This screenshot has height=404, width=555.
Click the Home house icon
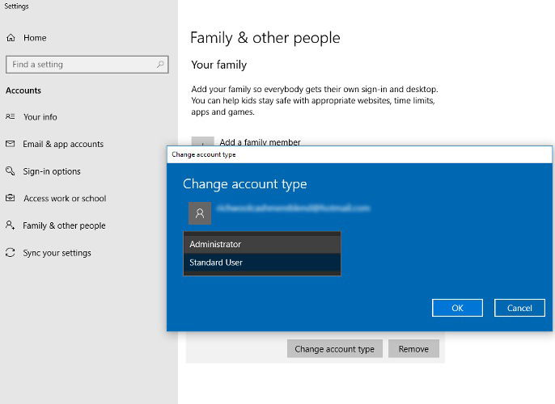click(11, 38)
